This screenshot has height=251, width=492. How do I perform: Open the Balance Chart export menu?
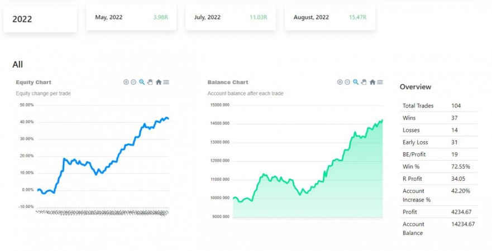tap(380, 82)
